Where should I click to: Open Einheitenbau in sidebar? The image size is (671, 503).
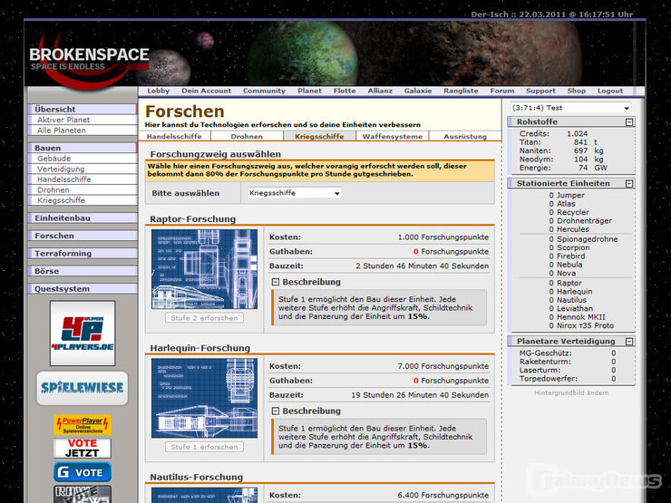coord(83,218)
